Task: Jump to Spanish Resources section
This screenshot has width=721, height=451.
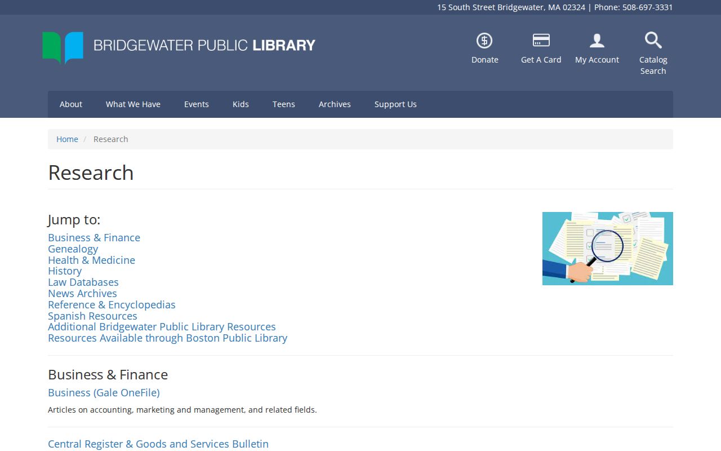Action: pyautogui.click(x=92, y=316)
